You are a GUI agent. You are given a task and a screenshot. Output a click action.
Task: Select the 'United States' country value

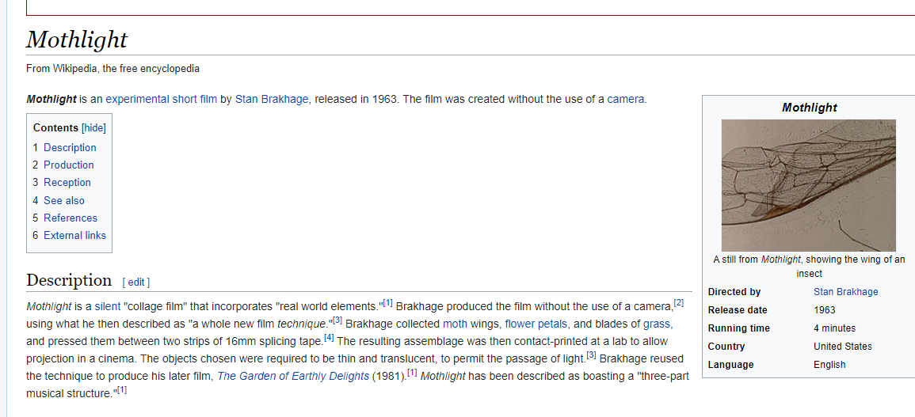click(x=843, y=347)
